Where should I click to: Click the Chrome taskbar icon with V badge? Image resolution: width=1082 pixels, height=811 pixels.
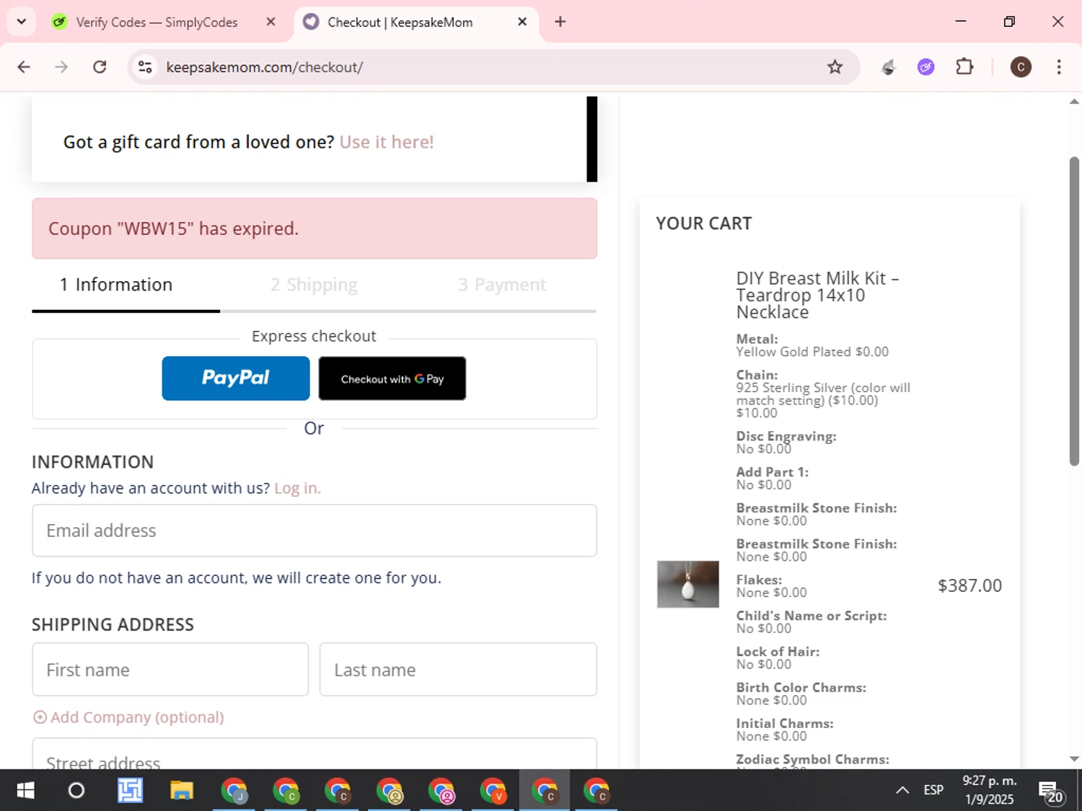[x=493, y=791]
